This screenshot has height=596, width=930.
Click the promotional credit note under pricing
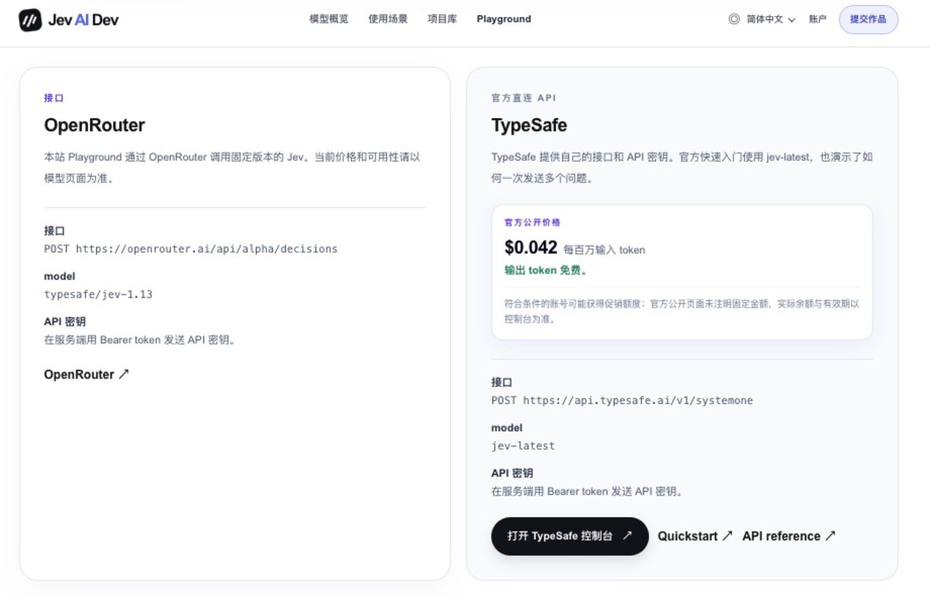click(x=682, y=311)
